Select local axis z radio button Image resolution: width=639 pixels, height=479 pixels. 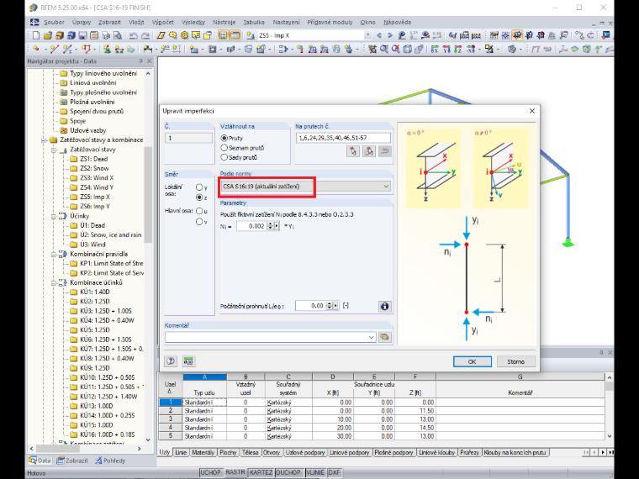[199, 197]
